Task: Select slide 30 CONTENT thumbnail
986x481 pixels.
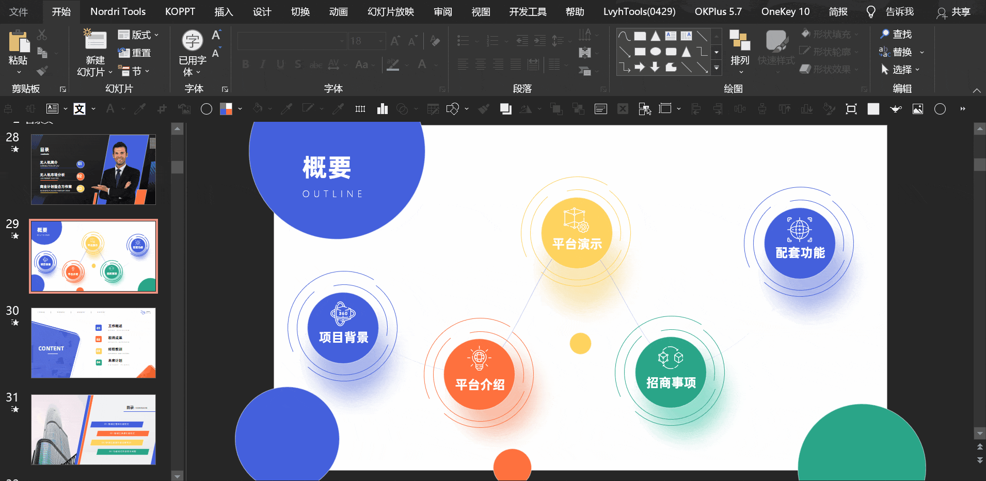Action: click(93, 343)
